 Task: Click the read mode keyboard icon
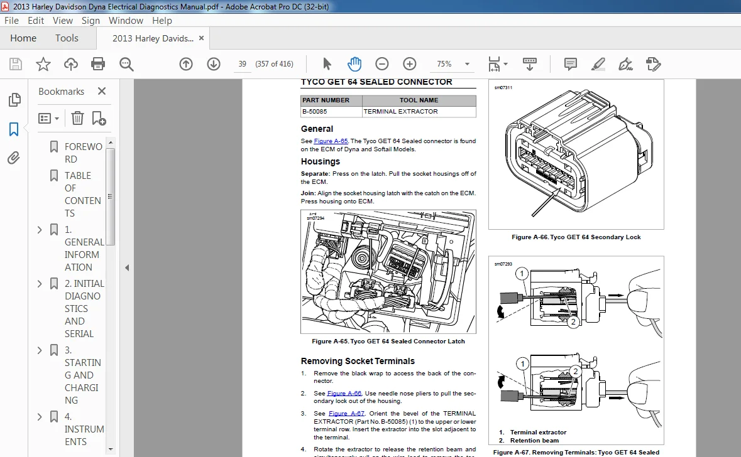(x=529, y=64)
